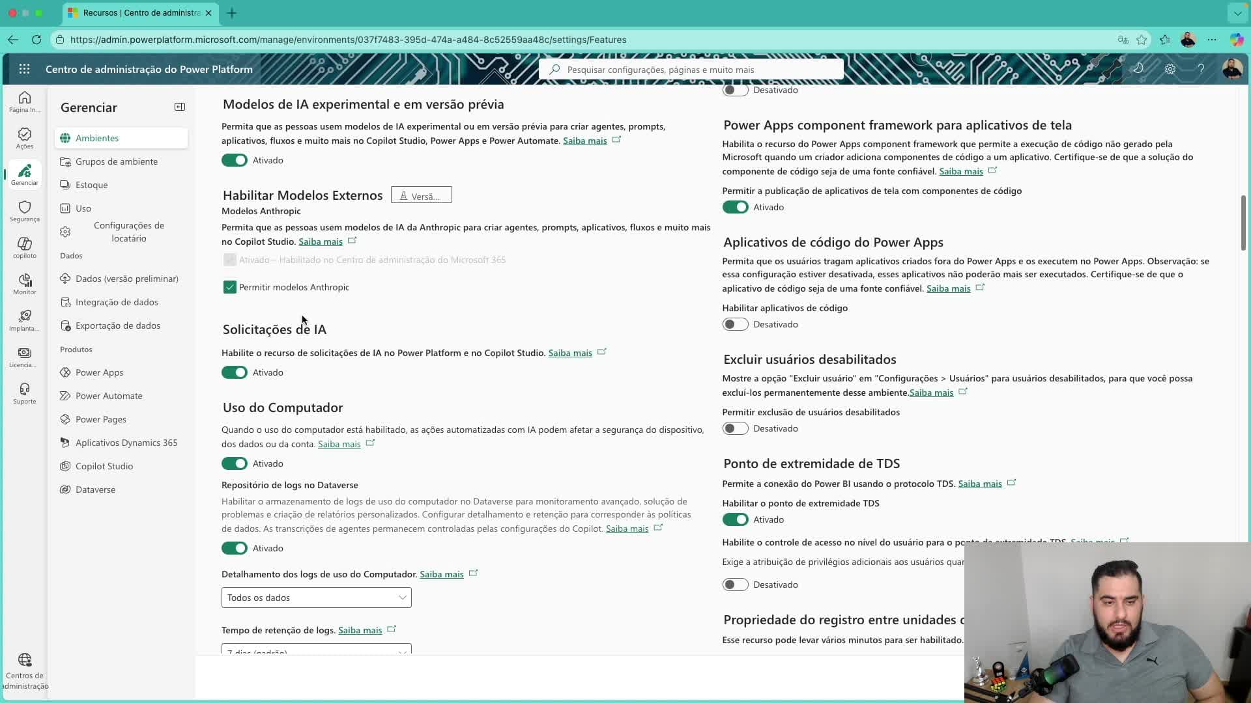
Task: Disable the Uso do Computador toggle
Action: tap(235, 463)
